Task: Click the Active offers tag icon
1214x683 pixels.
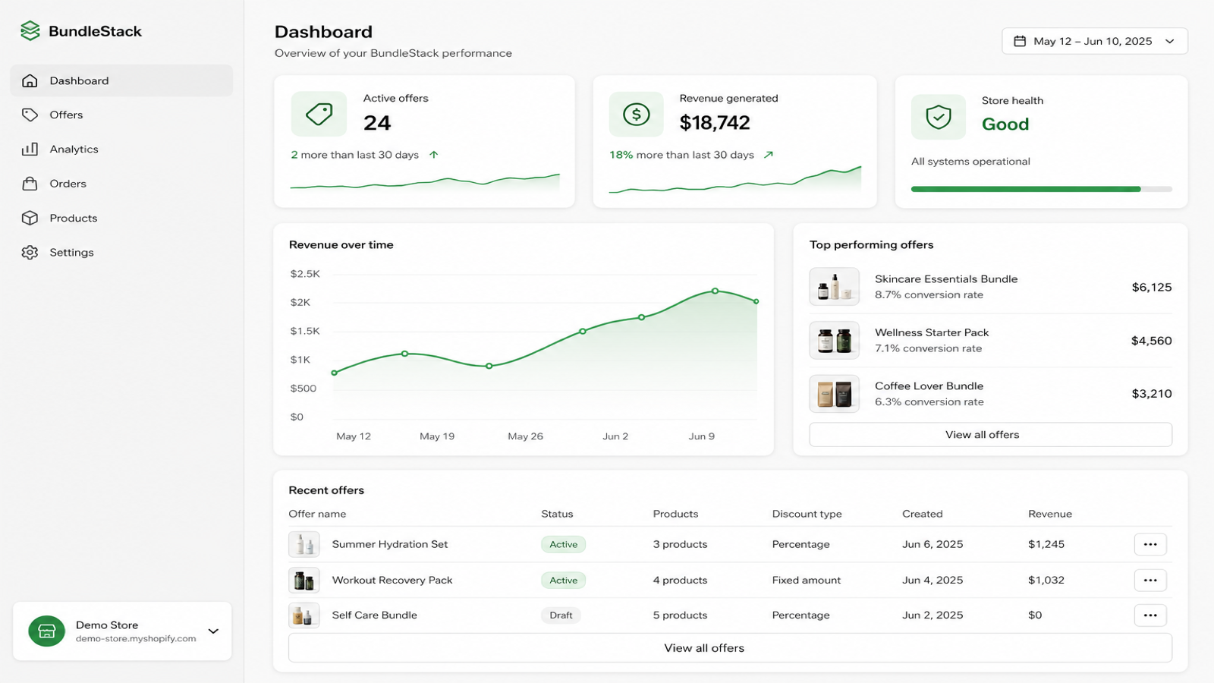Action: click(319, 114)
